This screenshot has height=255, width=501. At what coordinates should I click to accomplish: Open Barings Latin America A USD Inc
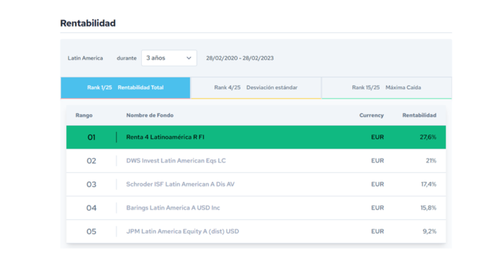(173, 208)
